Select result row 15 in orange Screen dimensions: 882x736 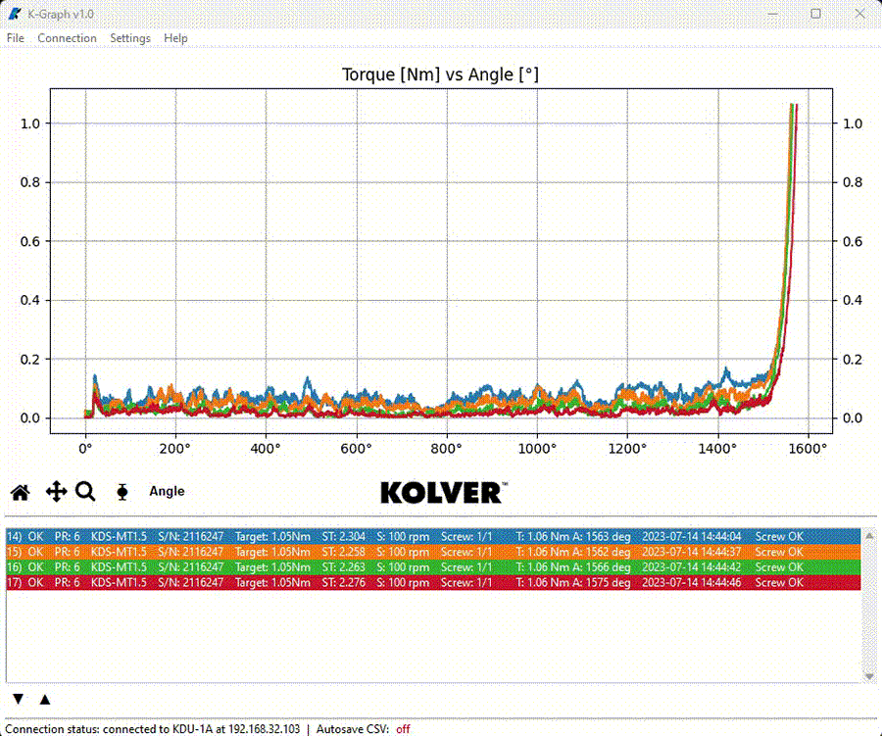(433, 552)
